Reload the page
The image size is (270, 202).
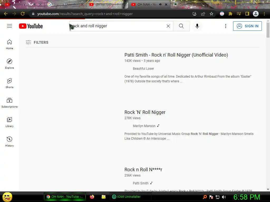pos(23,14)
